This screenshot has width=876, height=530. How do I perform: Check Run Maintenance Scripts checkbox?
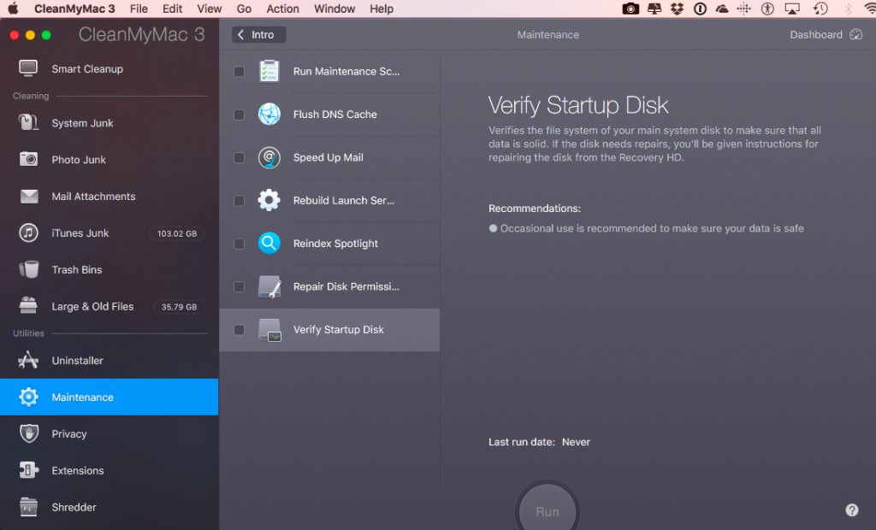(240, 72)
